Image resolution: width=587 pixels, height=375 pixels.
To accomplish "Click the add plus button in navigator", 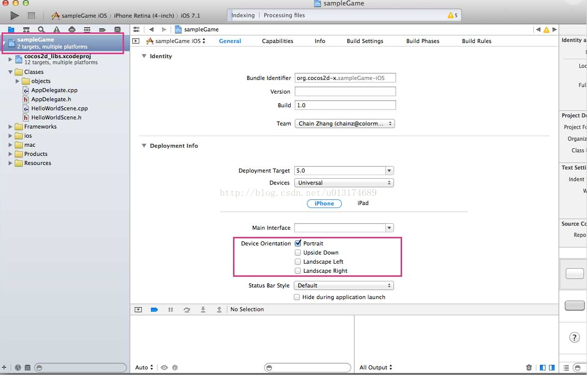I will (x=4, y=367).
